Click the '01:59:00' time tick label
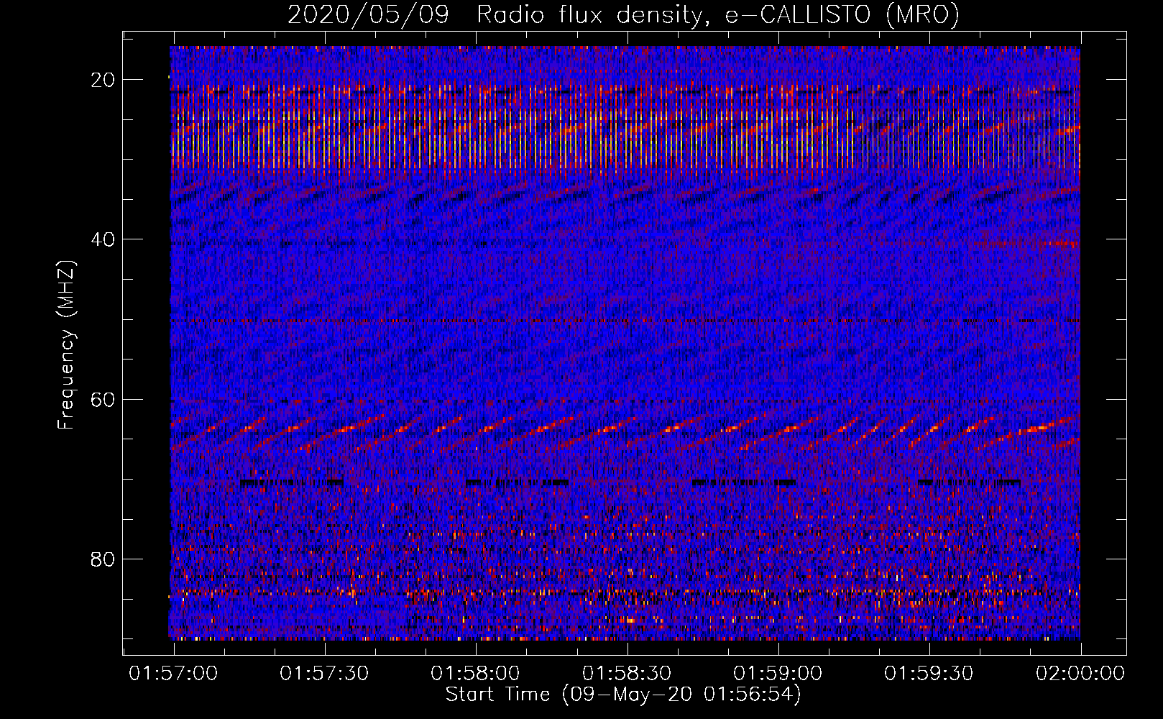The height and width of the screenshot is (719, 1163). tap(778, 674)
